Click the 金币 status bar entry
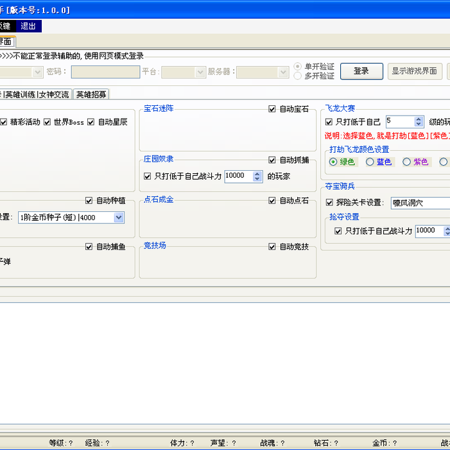The width and height of the screenshot is (450, 450). coord(385,443)
